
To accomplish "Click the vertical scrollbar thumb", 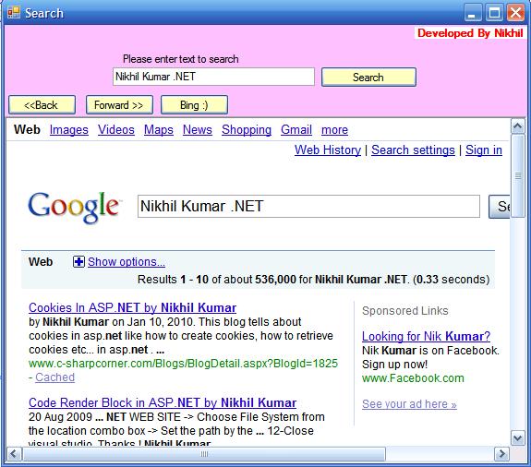I will point(518,176).
